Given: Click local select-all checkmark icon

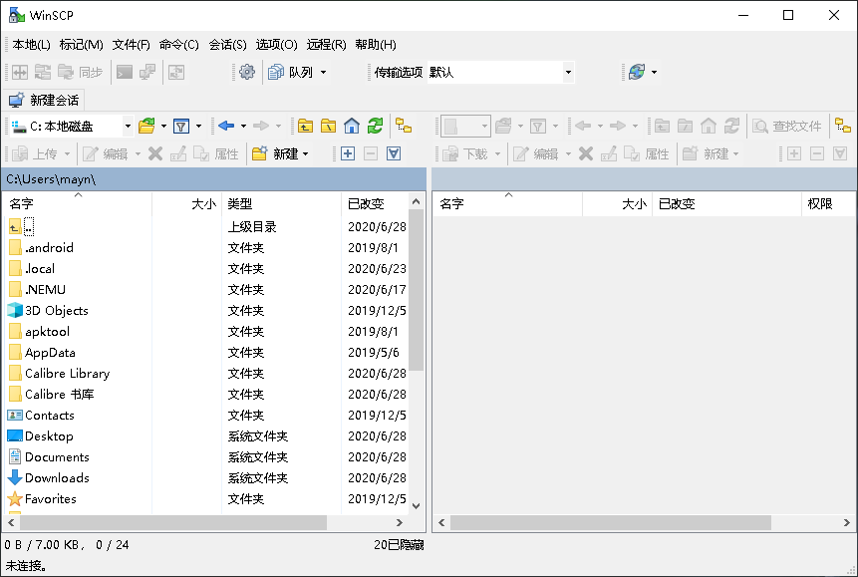Looking at the screenshot, I should tap(394, 153).
